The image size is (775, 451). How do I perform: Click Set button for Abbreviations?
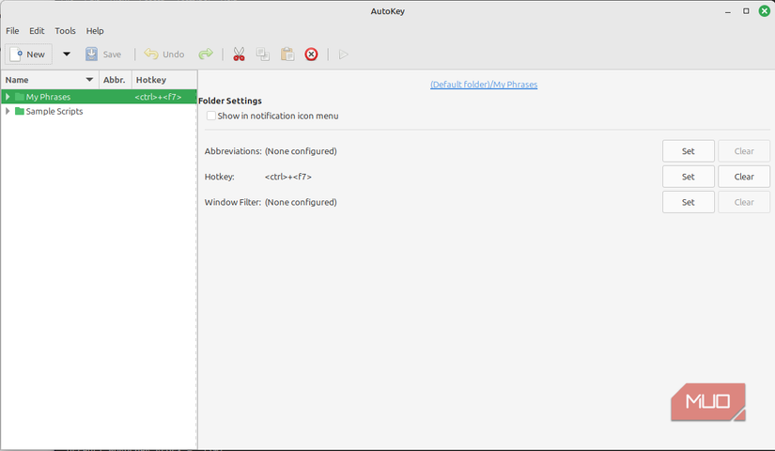[x=688, y=151]
